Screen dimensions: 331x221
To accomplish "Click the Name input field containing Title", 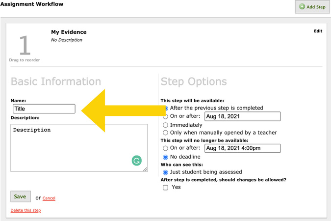I will (44, 109).
